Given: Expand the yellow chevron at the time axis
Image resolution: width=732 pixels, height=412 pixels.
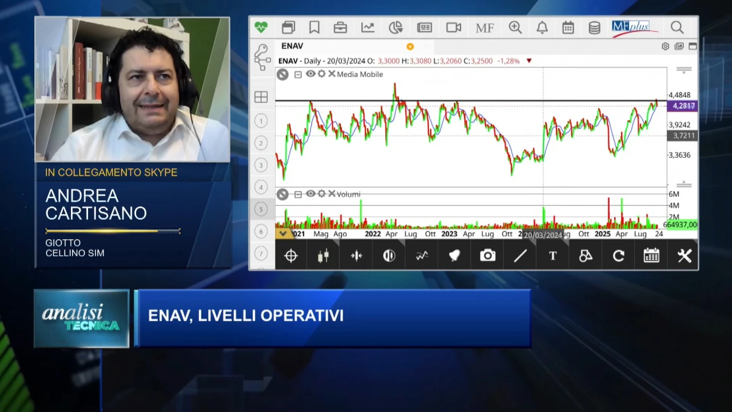Looking at the screenshot, I should 283,233.
